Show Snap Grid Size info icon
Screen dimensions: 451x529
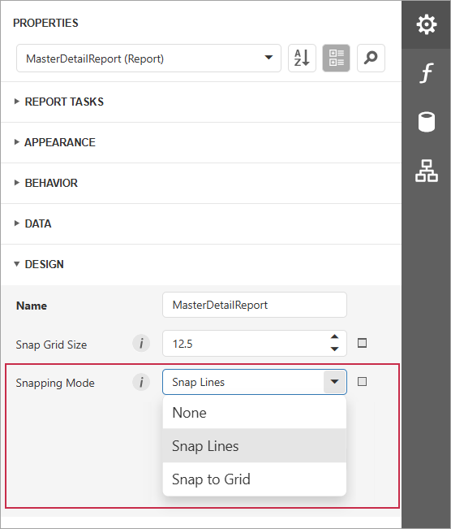tap(141, 344)
